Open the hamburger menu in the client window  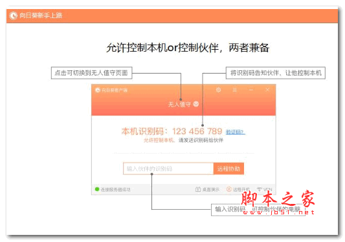point(235,90)
